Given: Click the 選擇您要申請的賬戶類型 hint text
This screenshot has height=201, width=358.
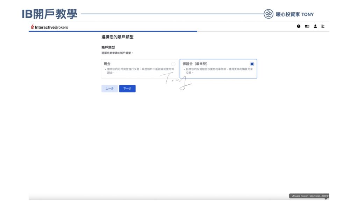Looking at the screenshot, I should [117, 53].
